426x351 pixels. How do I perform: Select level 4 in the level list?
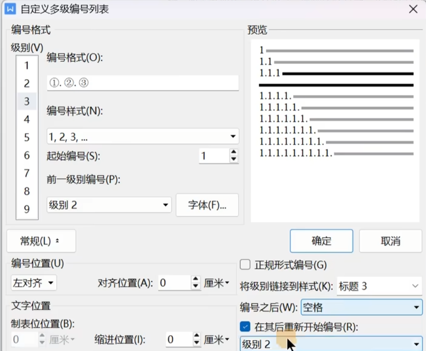tap(27, 119)
